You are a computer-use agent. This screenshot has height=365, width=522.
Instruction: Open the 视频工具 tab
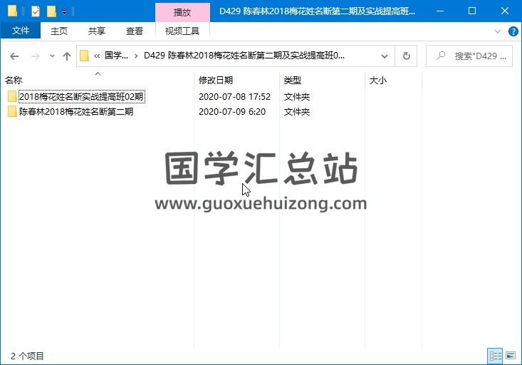click(182, 31)
